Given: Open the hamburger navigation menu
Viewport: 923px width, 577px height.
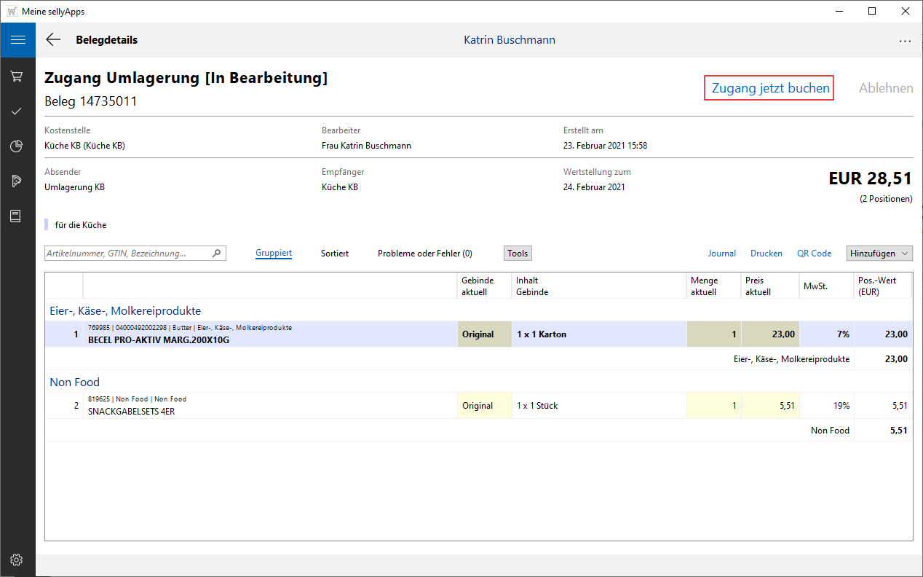Looking at the screenshot, I should coord(17,40).
